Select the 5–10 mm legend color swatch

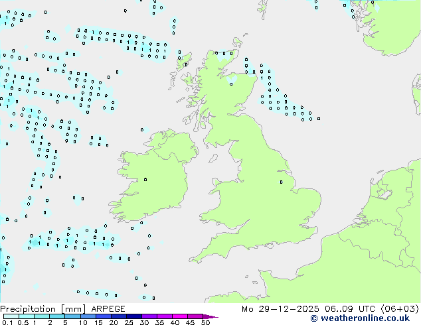72,316
